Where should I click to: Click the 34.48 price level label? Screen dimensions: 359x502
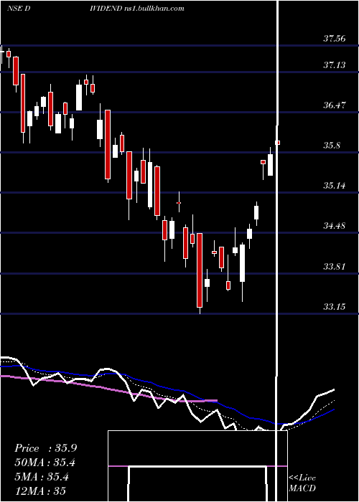coord(335,226)
